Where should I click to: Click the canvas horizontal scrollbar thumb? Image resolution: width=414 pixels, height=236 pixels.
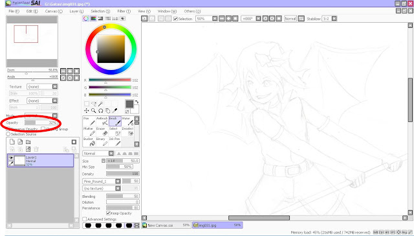259,218
